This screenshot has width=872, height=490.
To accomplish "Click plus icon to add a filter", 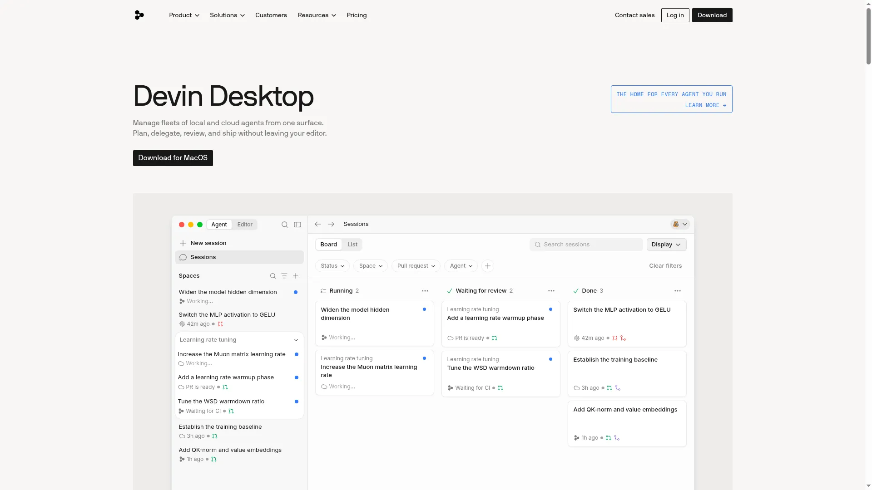I will 488,266.
